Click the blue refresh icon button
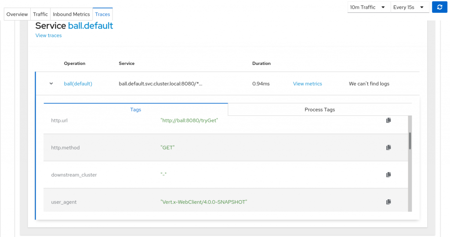 coord(439,7)
